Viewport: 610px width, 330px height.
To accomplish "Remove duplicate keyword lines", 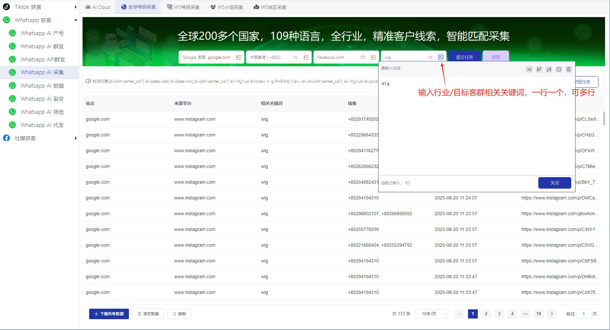I will pos(559,69).
